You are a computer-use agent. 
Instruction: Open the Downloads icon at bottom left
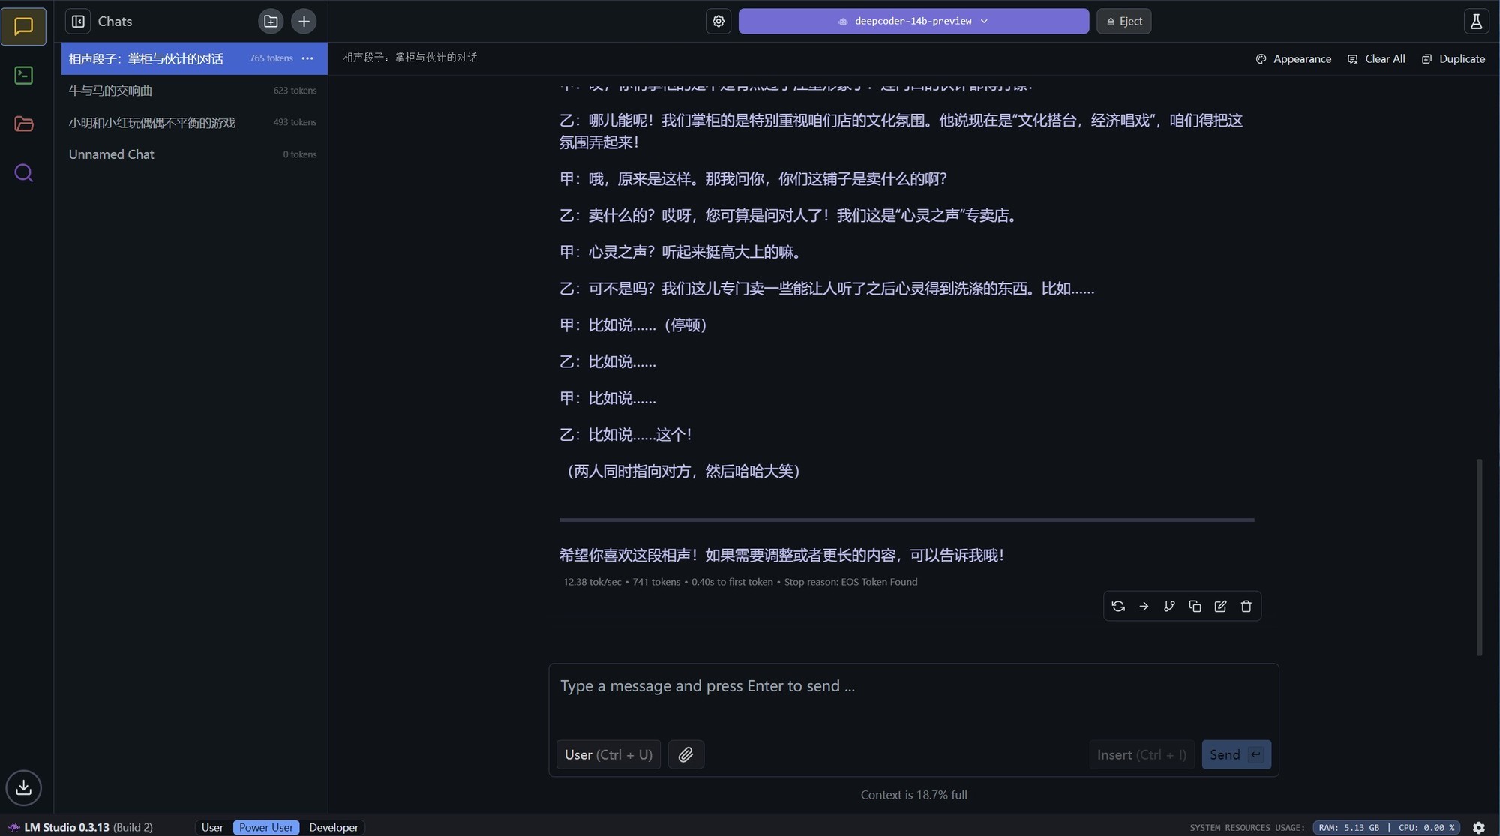(x=23, y=787)
